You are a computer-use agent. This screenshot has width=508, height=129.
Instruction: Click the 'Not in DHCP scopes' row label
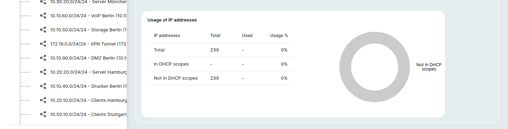(x=176, y=78)
